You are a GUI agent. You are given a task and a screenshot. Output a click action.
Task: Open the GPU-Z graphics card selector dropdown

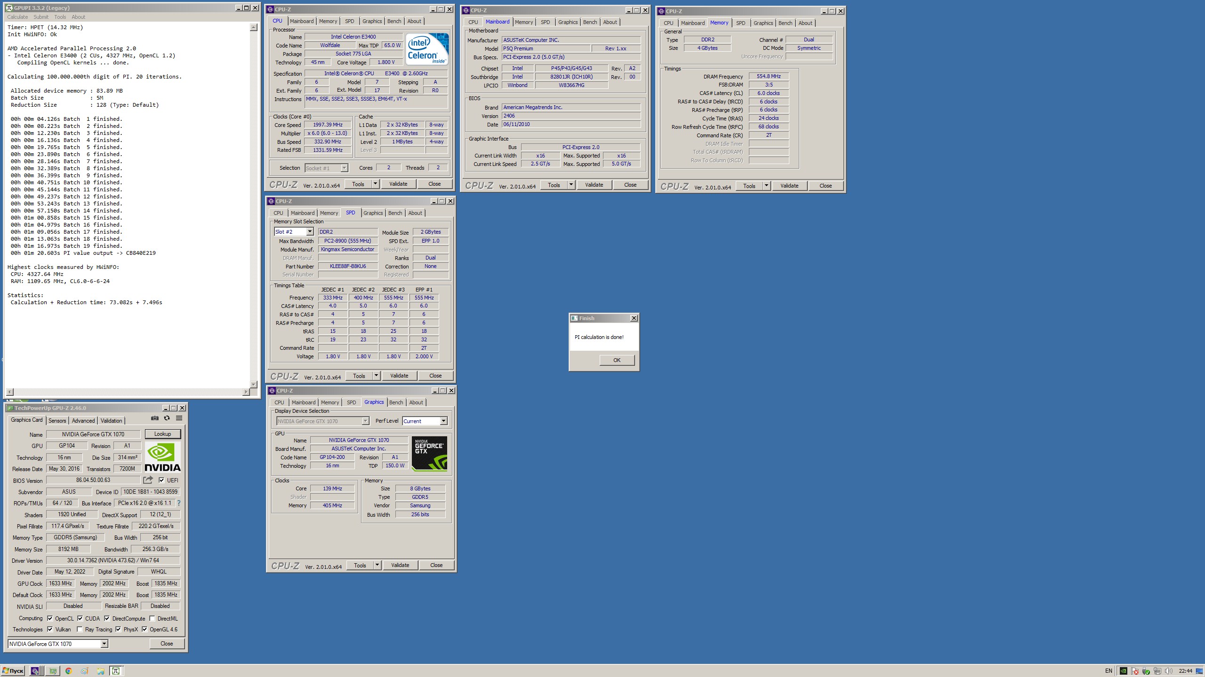[x=104, y=644]
